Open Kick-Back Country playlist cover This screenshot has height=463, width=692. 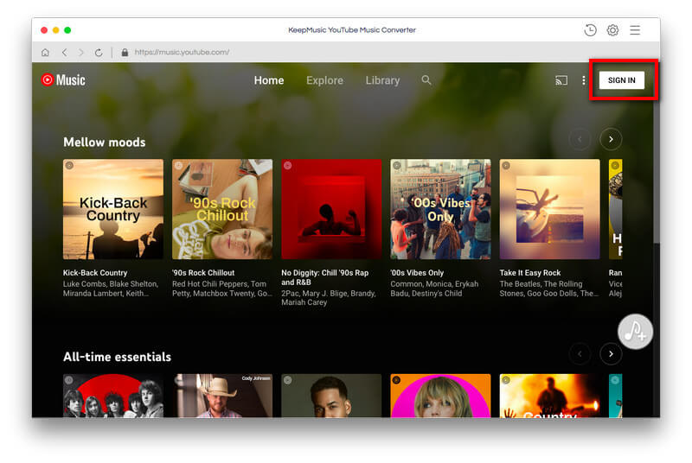tap(113, 209)
